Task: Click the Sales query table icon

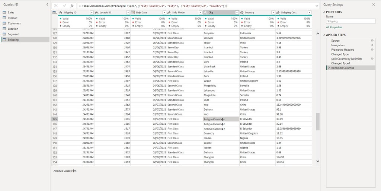Action: point(4,12)
